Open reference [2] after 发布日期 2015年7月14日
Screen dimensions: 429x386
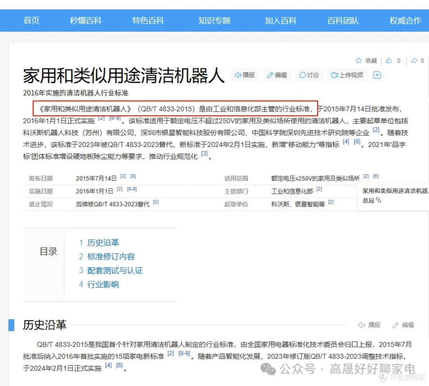coord(123,176)
